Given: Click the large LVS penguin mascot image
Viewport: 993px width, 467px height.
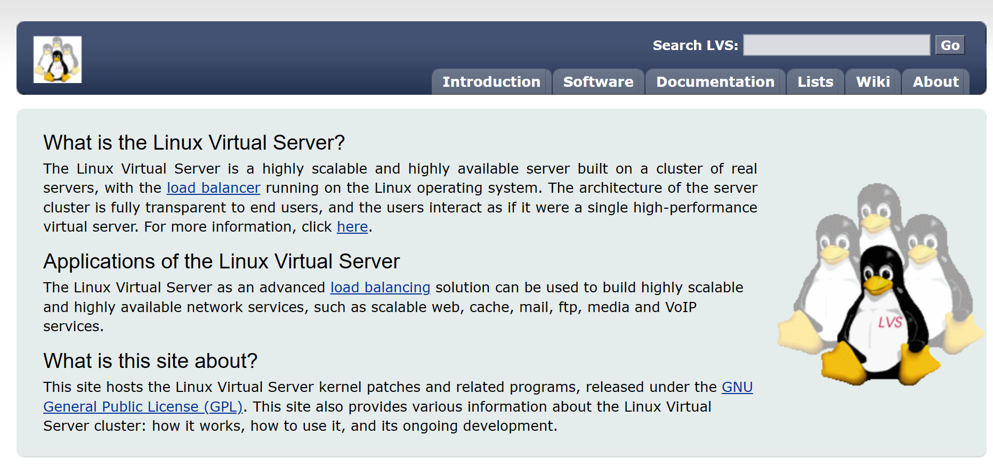Looking at the screenshot, I should point(880,286).
